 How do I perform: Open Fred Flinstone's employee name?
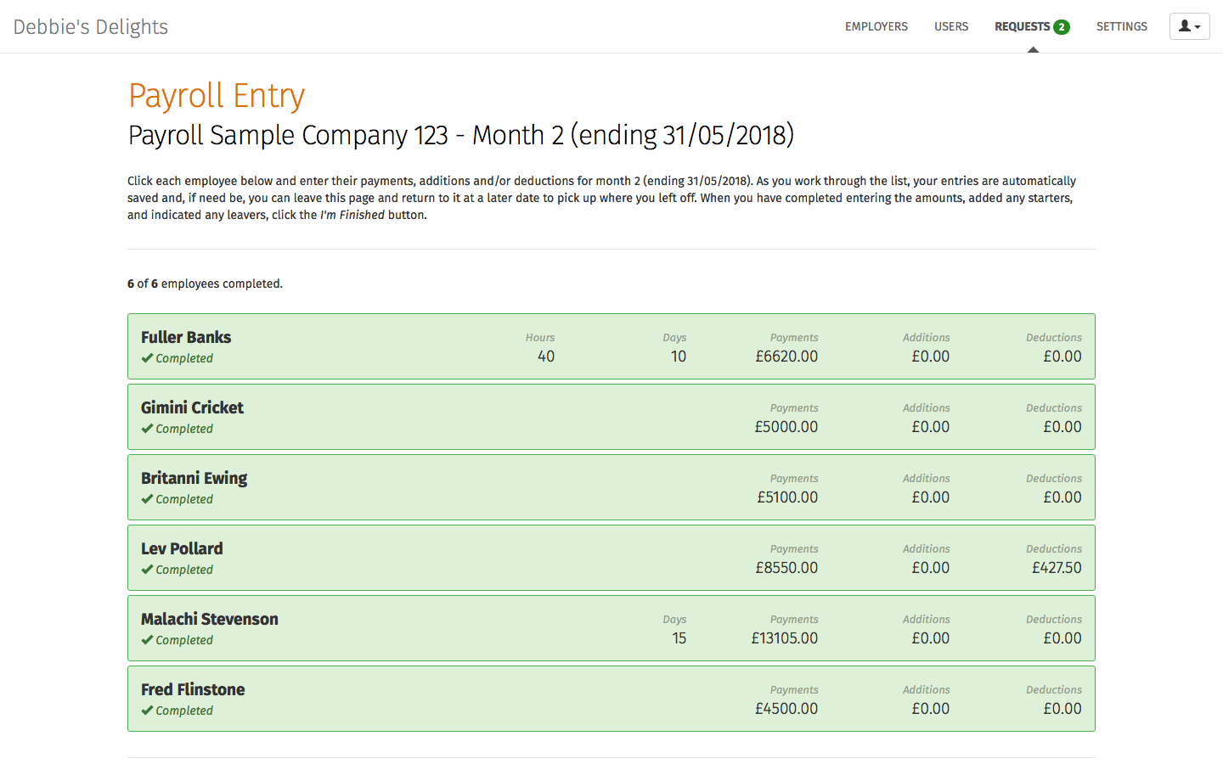tap(193, 689)
